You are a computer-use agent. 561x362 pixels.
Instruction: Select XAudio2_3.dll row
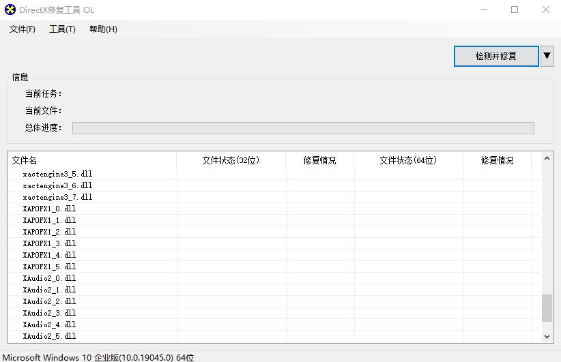[x=274, y=313]
